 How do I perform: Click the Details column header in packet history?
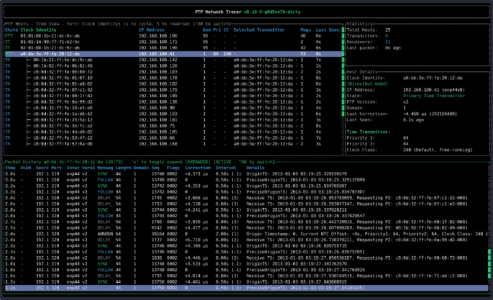[x=255, y=167]
